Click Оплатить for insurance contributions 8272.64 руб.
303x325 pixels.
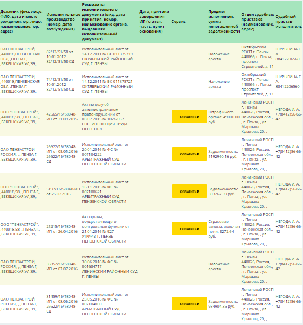(189, 229)
